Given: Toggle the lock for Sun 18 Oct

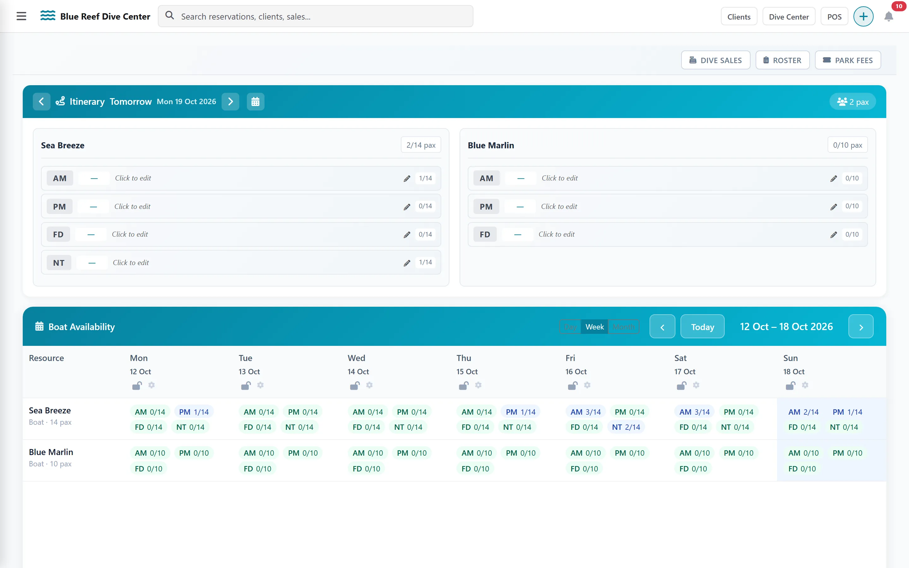Looking at the screenshot, I should 790,385.
